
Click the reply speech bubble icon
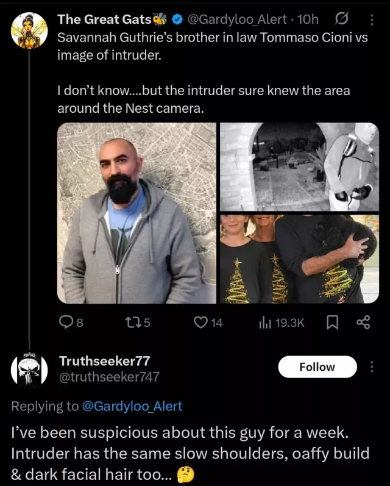click(x=65, y=323)
